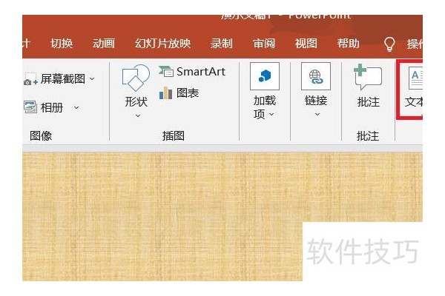The height and width of the screenshot is (296, 445).
Task: Click the 屏幕截图 camera icon
Action: [30, 79]
